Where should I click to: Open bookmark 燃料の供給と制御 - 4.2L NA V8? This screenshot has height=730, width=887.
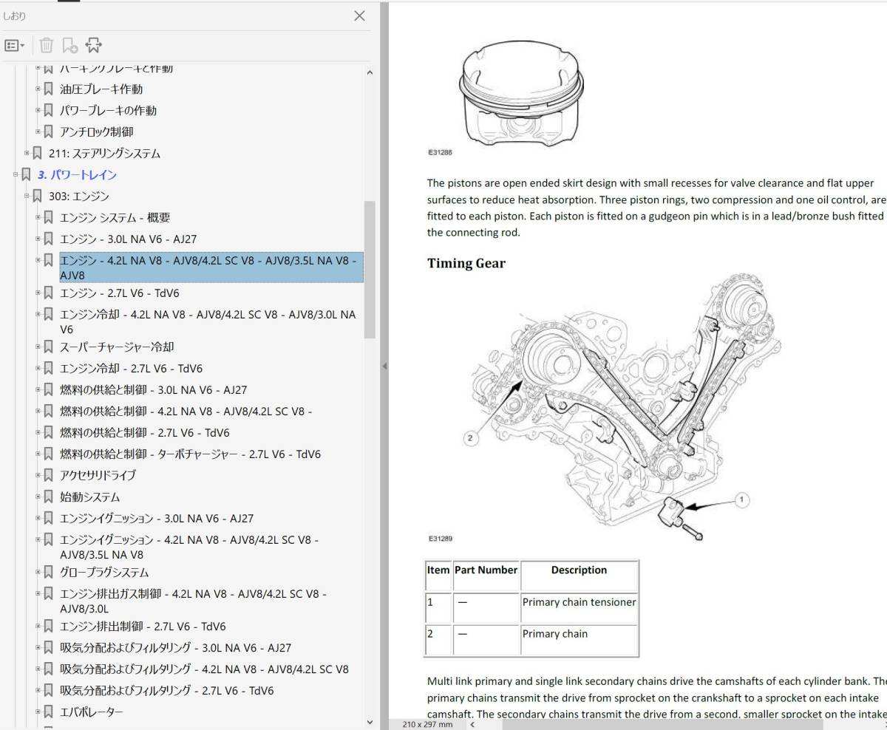pyautogui.click(x=186, y=412)
